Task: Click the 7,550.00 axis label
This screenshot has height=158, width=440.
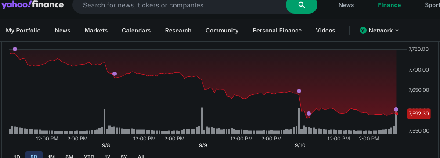Action: point(418,131)
